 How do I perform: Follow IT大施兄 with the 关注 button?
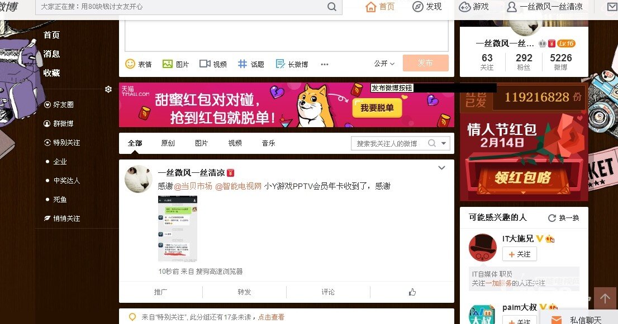(520, 254)
